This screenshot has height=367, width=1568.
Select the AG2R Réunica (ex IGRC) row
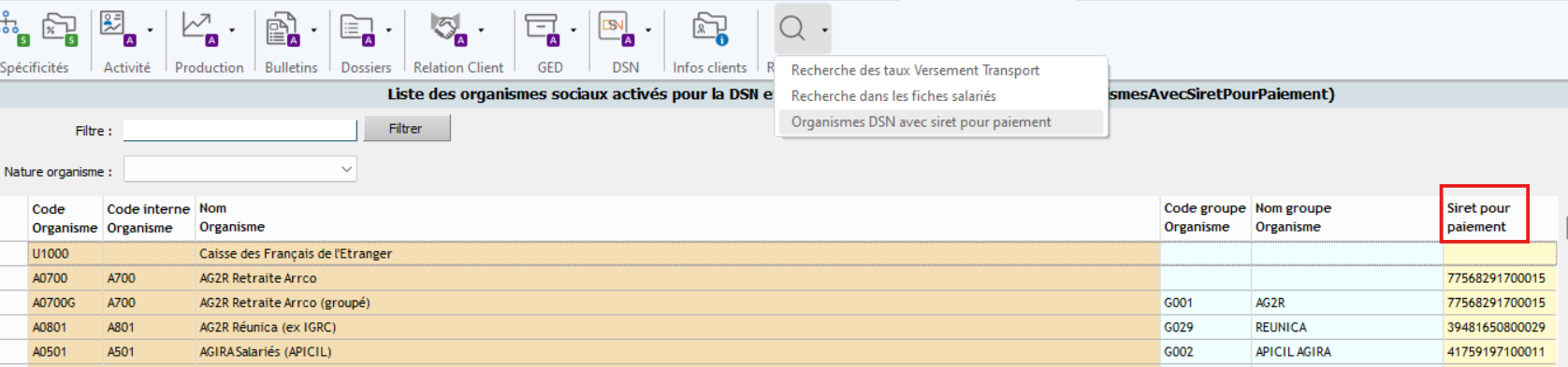pos(784,328)
